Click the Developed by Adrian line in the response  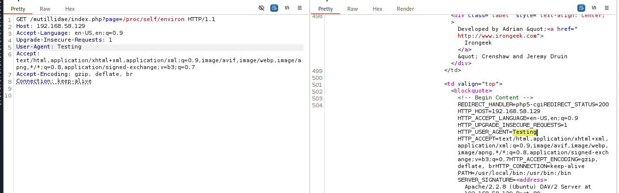[x=517, y=29]
